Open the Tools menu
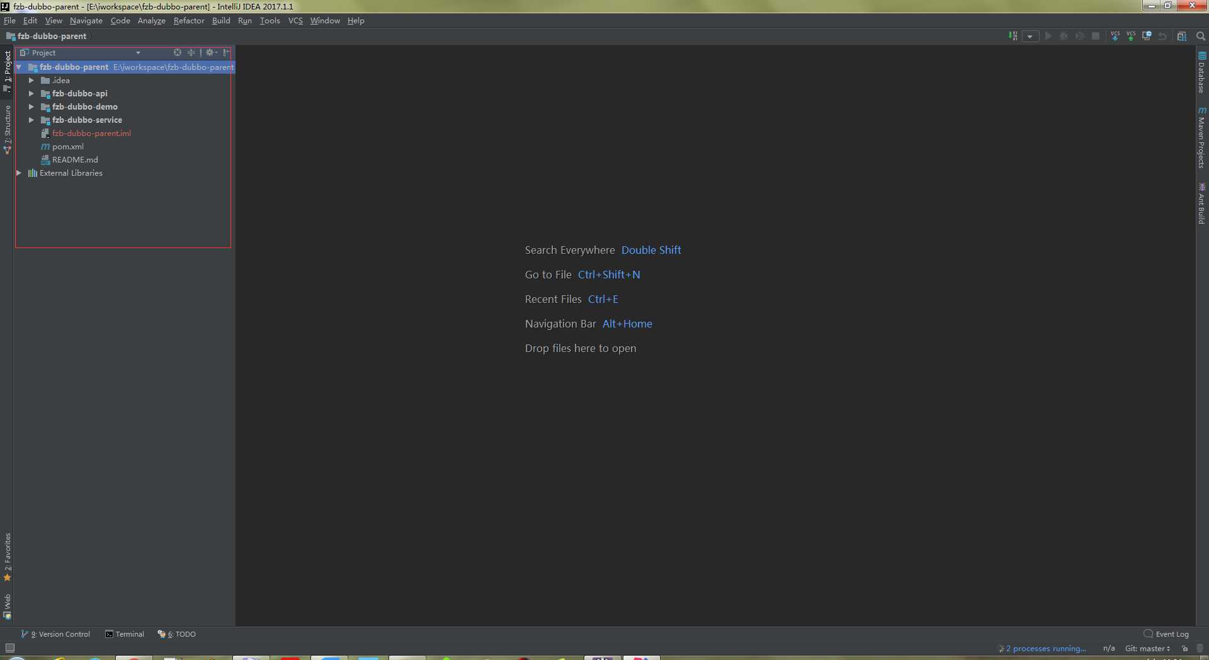Screen dimensions: 1209x660 270,20
